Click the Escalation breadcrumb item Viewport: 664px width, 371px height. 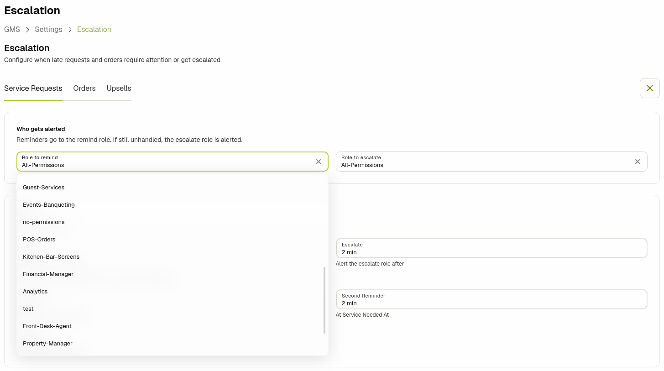point(94,29)
